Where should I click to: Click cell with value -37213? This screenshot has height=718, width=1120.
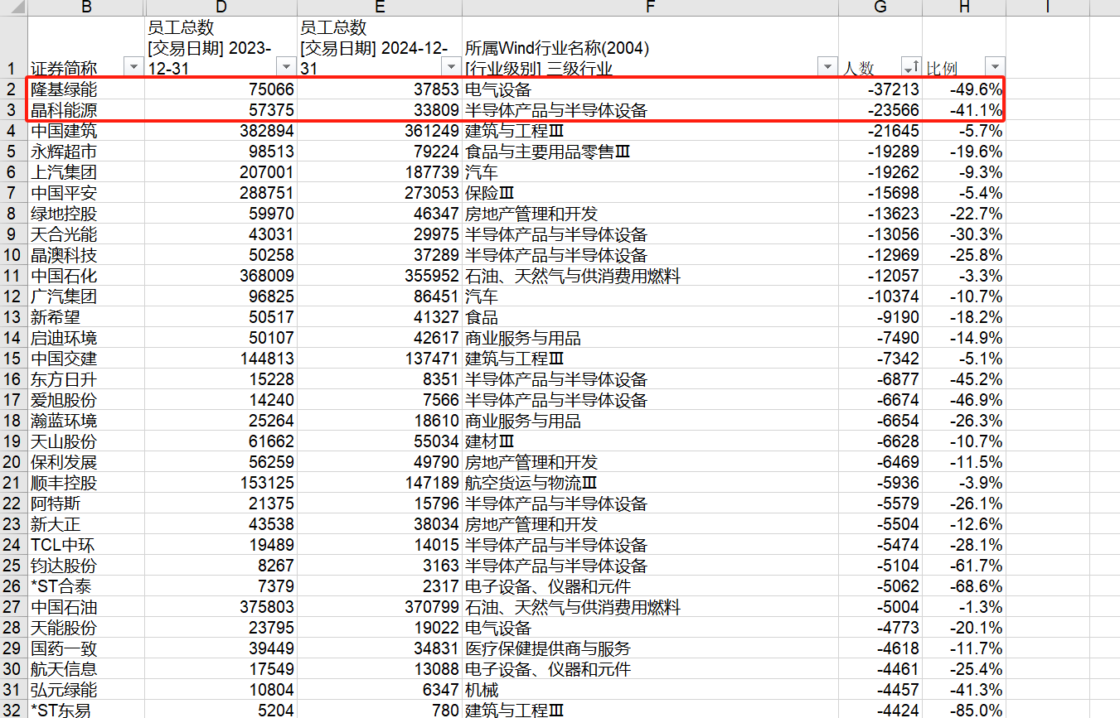(x=880, y=89)
